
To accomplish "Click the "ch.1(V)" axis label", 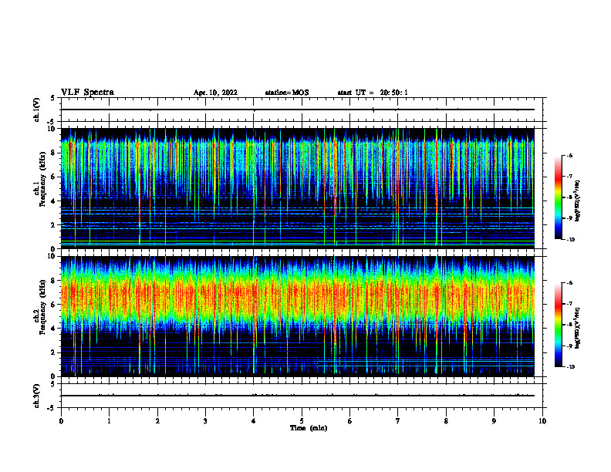I will (x=36, y=110).
